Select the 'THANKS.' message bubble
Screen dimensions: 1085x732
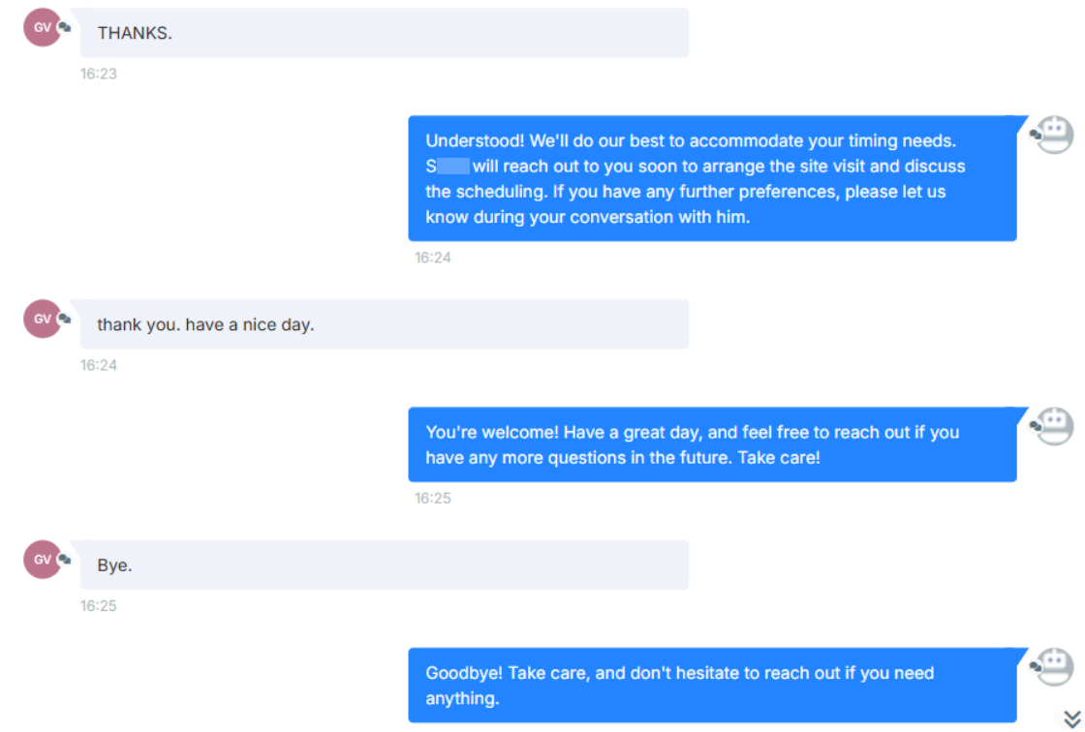[x=384, y=33]
